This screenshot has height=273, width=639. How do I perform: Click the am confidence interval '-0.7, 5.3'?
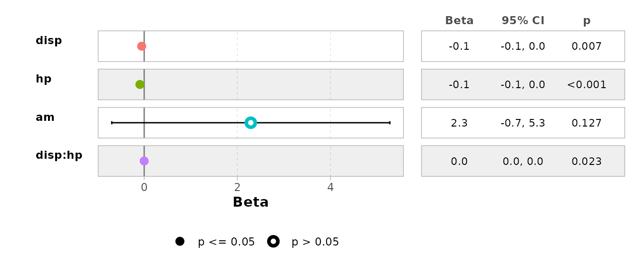[523, 123]
